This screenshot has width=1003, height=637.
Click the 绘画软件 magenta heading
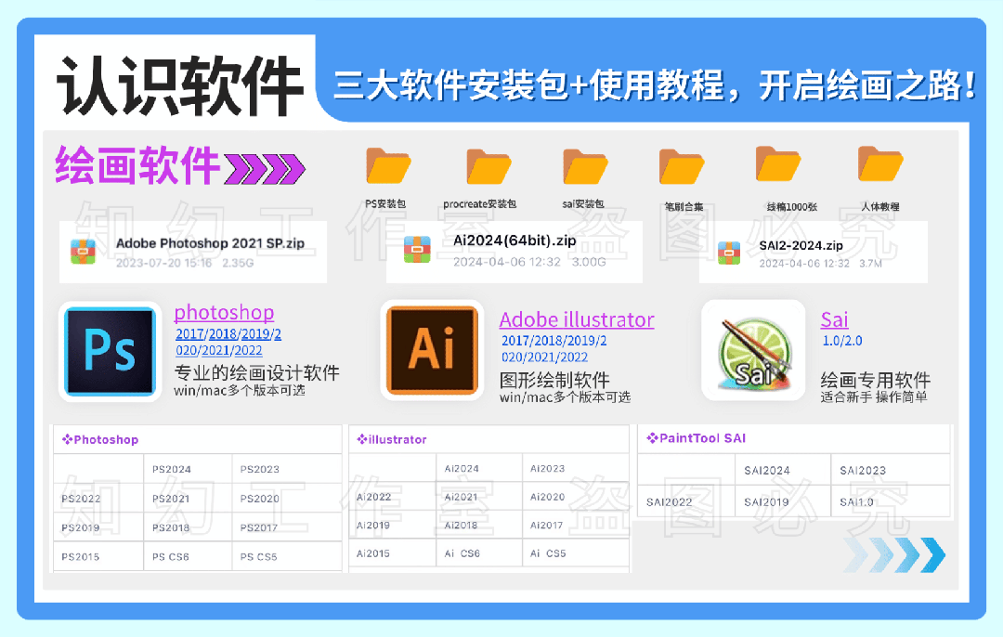137,165
